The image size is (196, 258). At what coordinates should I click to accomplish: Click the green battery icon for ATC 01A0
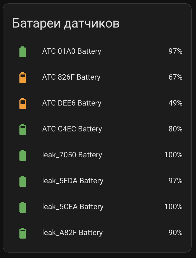point(23,52)
